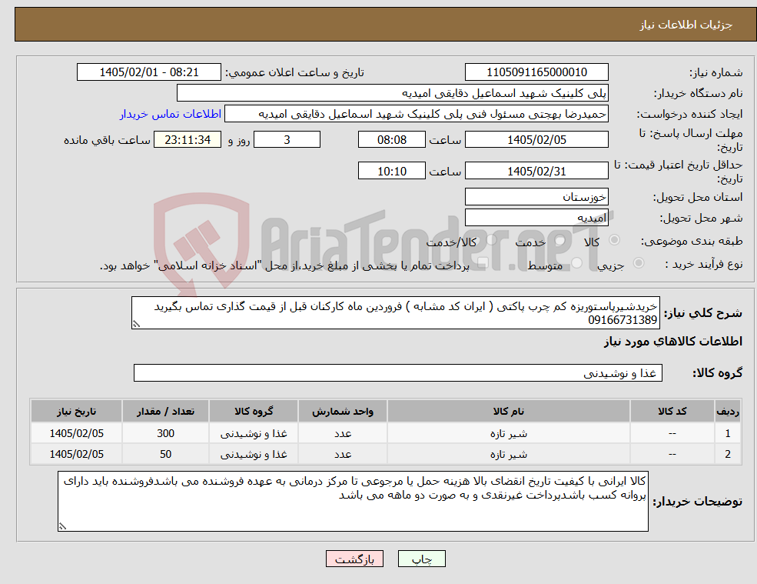
Task: Click the row number 2 cell
Action: (728, 454)
